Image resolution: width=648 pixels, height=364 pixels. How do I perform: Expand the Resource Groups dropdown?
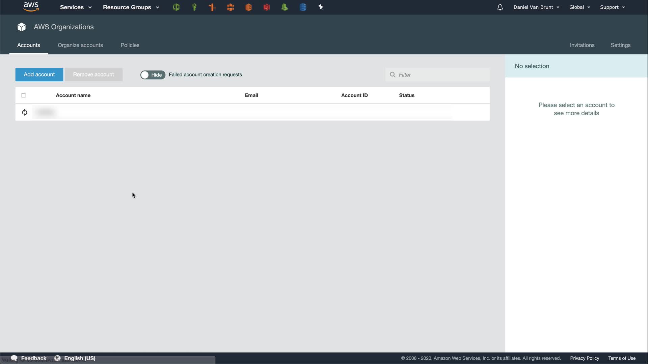[x=131, y=7]
